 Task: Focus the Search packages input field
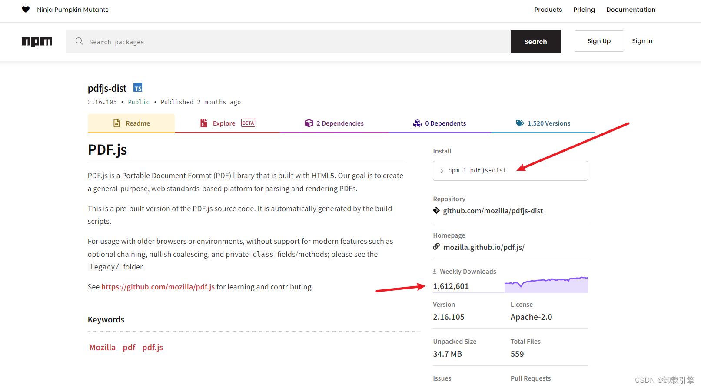[288, 42]
